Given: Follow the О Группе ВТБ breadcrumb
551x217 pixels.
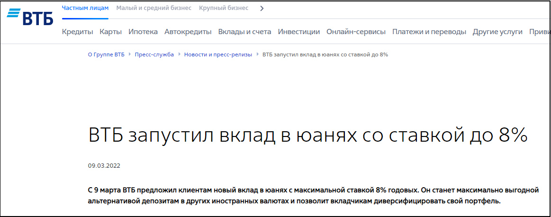Looking at the screenshot, I should (106, 55).
